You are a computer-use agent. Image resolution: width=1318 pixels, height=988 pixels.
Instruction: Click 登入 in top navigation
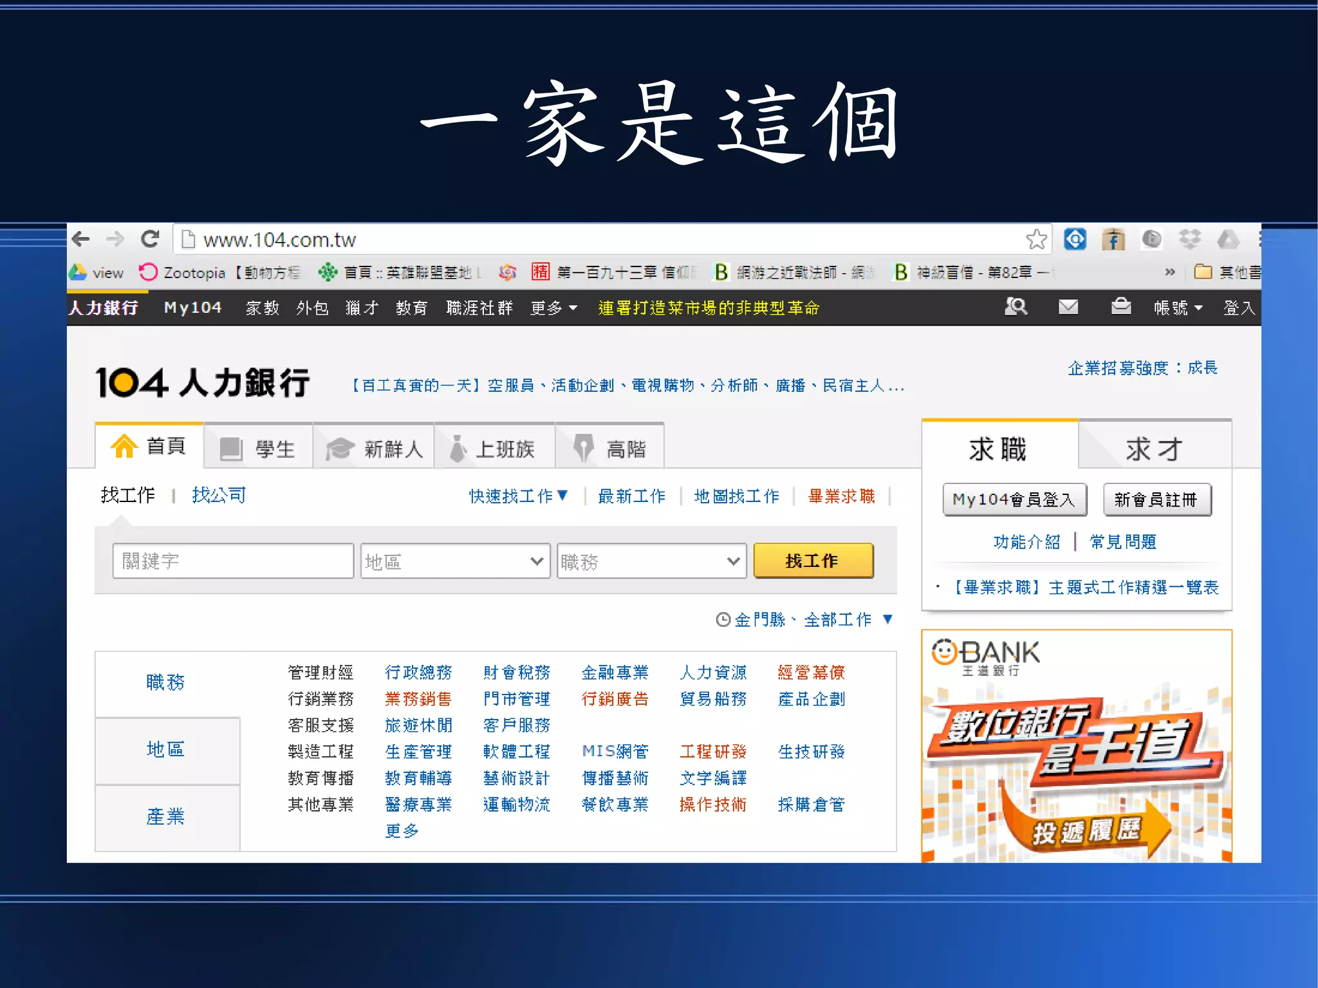coord(1239,308)
